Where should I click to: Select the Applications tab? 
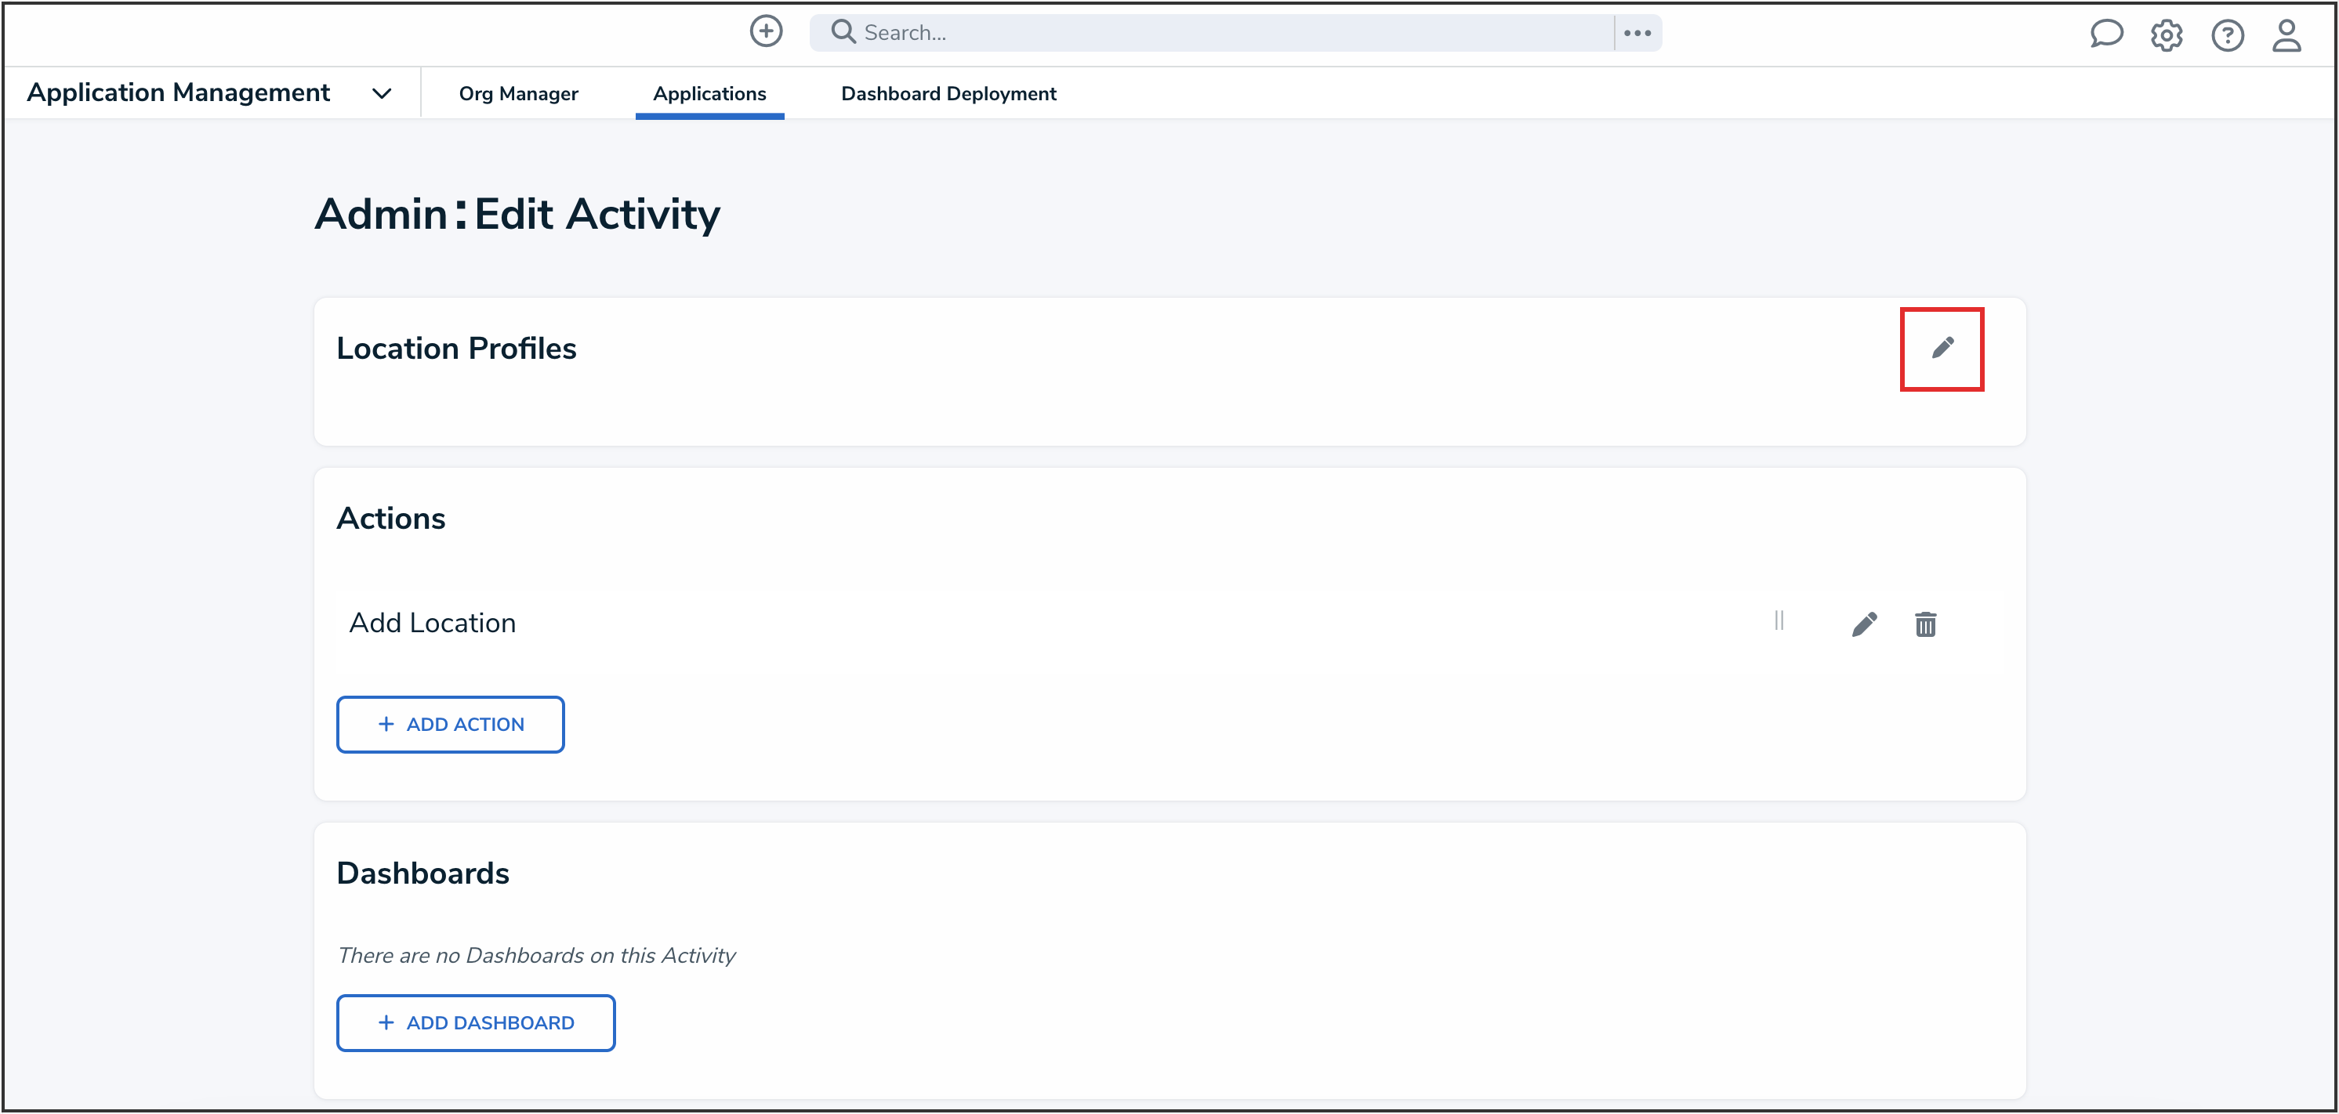(x=709, y=93)
